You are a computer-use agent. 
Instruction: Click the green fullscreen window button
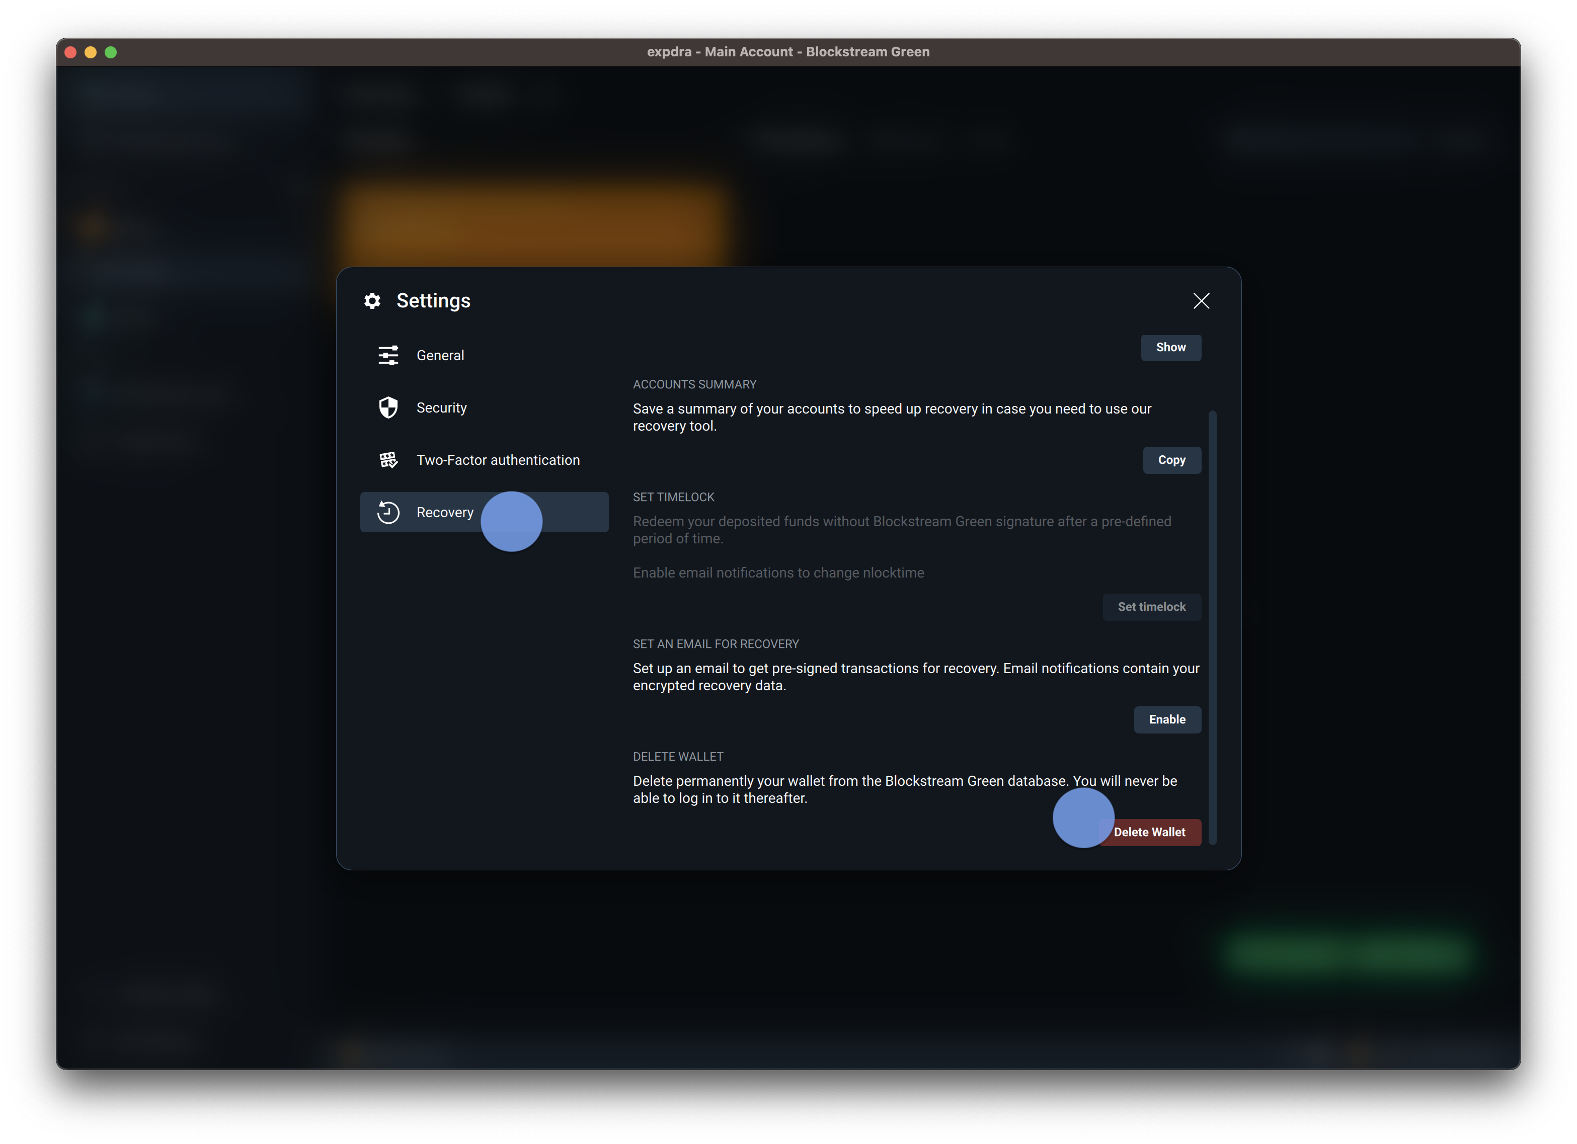(111, 52)
